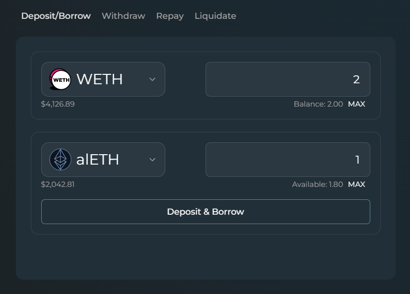Click the $2,042.81 value text
The width and height of the screenshot is (410, 294).
(58, 184)
